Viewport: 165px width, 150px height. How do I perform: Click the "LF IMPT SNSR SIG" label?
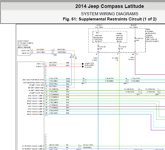click(x=36, y=93)
